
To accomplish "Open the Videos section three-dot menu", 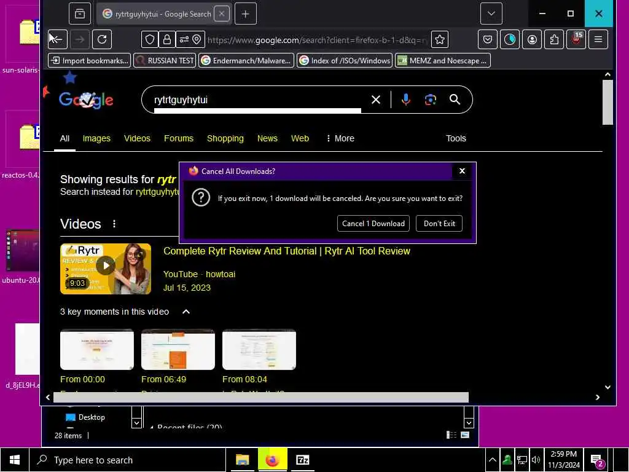I will [x=114, y=224].
